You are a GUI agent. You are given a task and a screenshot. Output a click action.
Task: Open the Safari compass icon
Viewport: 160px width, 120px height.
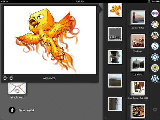(155, 57)
